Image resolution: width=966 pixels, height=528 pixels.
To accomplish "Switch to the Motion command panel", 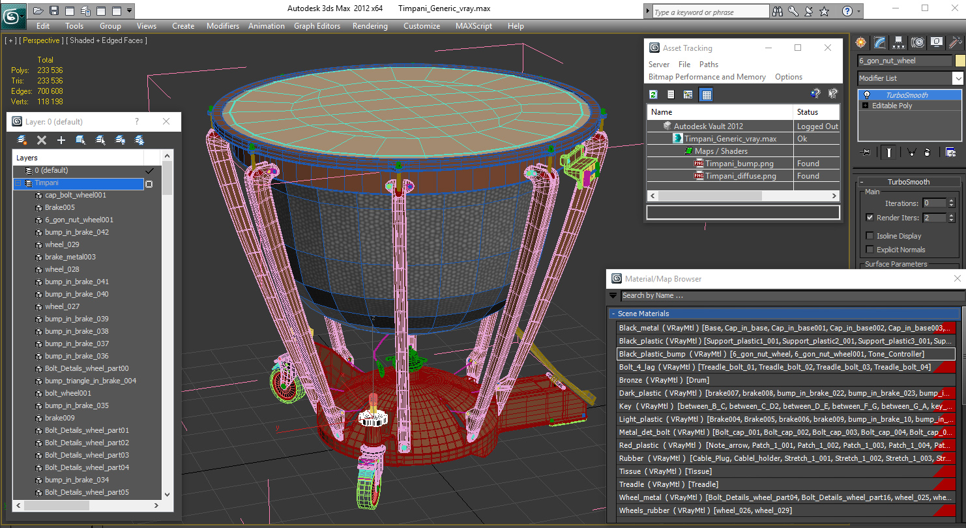I will point(918,42).
